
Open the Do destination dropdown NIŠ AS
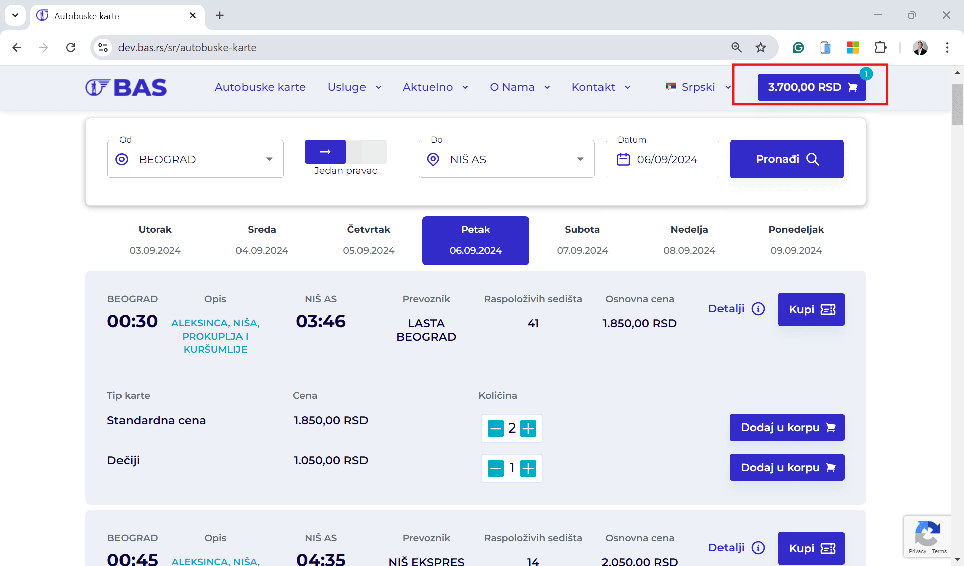507,159
